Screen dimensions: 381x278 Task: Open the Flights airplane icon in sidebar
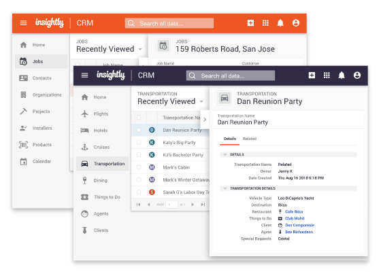coord(84,114)
